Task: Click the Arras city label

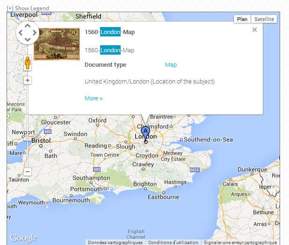Action: tap(260, 224)
